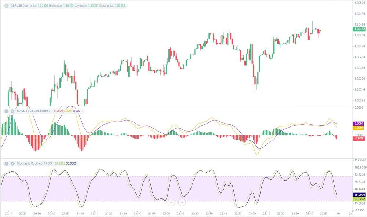The image size is (367, 217).
Task: Click the red -0.0000 histogram axis tag
Action: (x=358, y=138)
